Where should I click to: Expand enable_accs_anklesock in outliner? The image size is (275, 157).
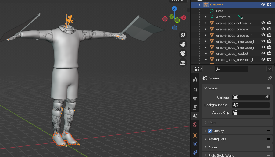click(206, 23)
